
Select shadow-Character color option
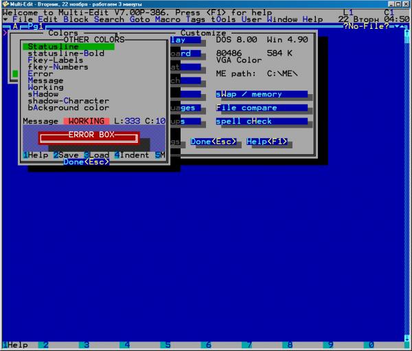pyautogui.click(x=69, y=101)
